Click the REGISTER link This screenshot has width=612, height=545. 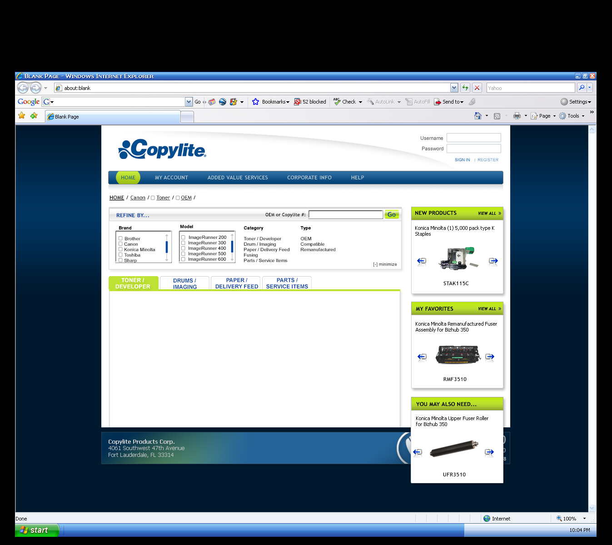[488, 160]
